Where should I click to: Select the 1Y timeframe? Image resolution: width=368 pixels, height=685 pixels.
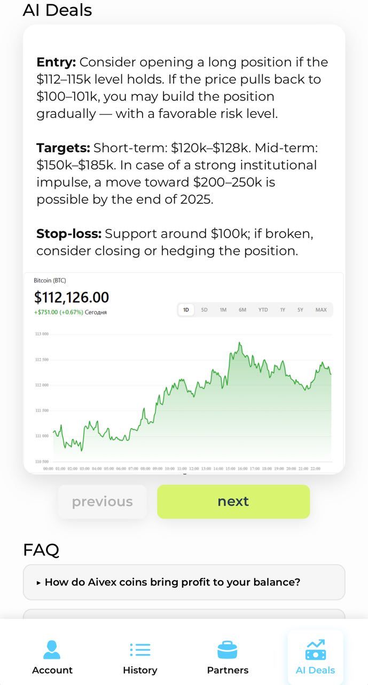(281, 310)
